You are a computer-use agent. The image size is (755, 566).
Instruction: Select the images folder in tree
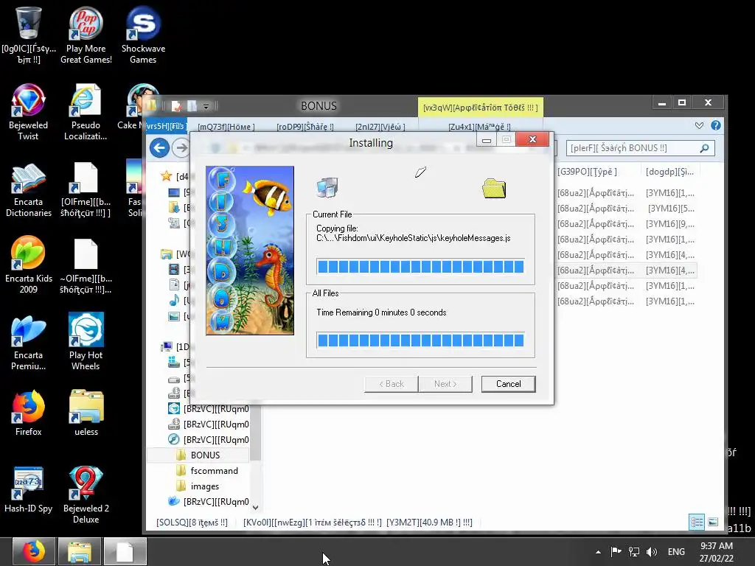pyautogui.click(x=205, y=486)
